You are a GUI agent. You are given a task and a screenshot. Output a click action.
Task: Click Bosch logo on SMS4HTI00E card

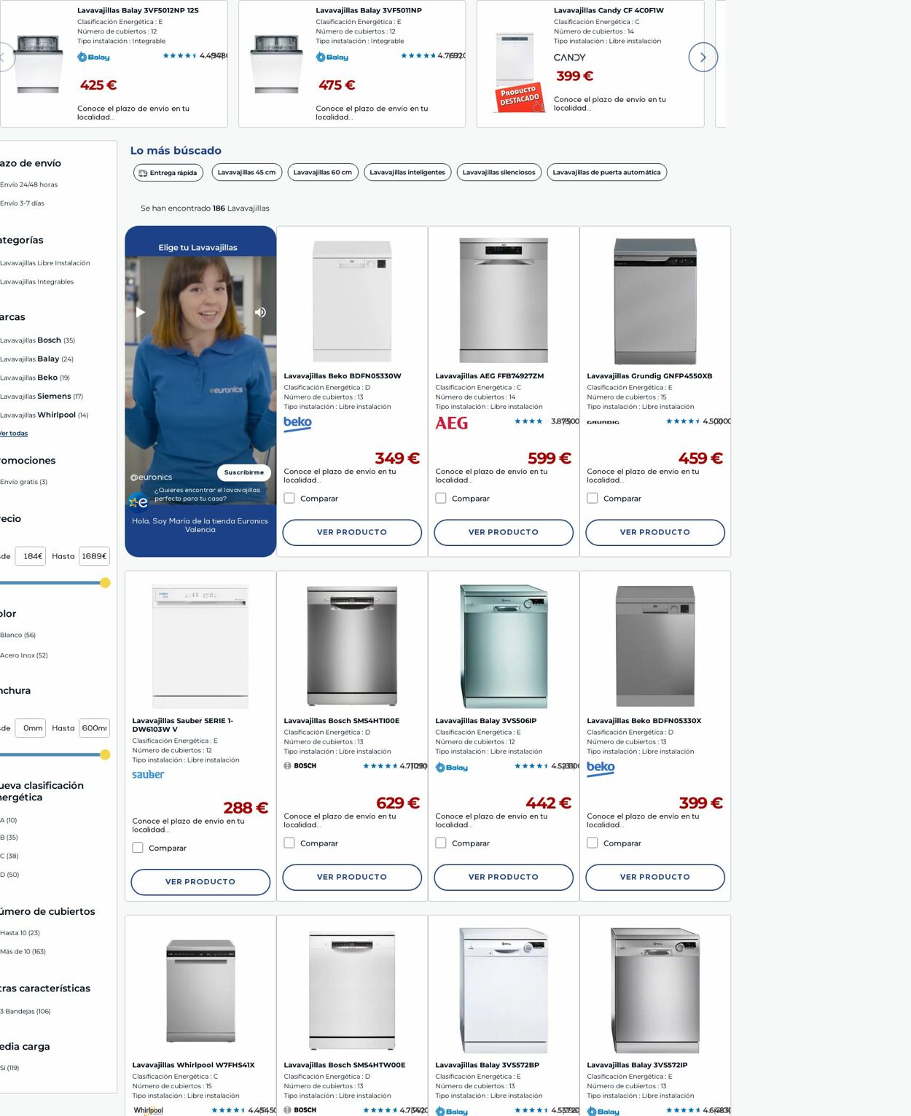point(300,766)
